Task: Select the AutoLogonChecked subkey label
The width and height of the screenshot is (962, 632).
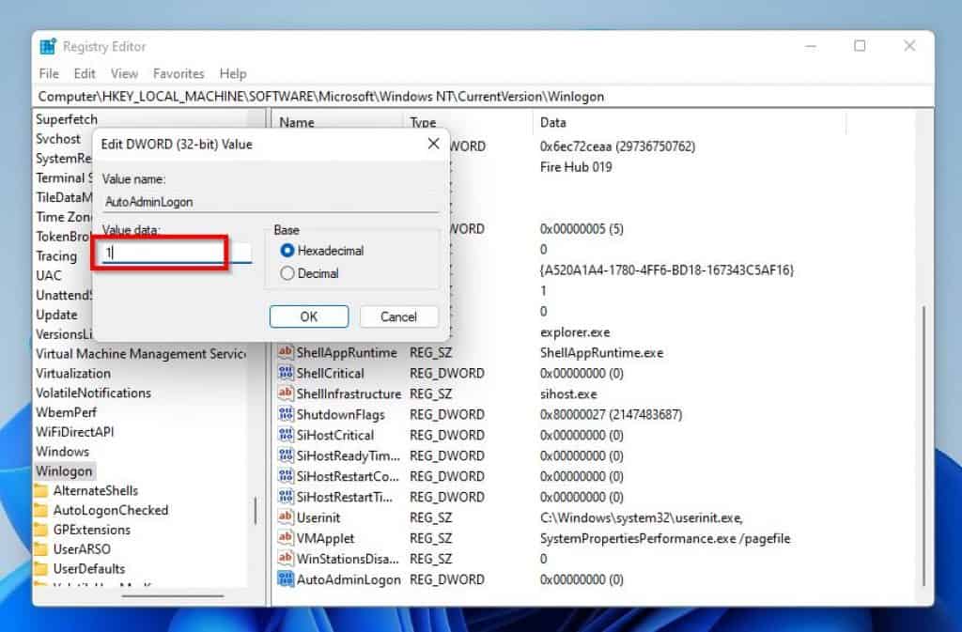Action: (x=111, y=510)
